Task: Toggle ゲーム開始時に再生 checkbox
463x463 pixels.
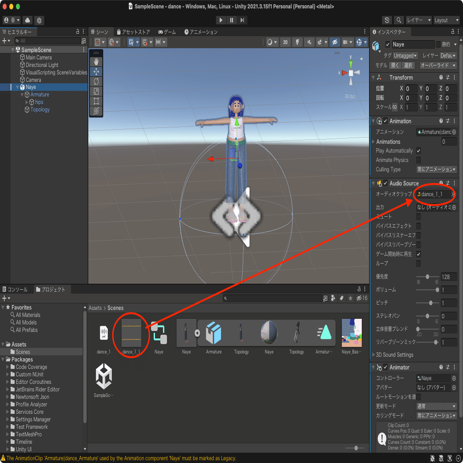Action: tap(419, 254)
